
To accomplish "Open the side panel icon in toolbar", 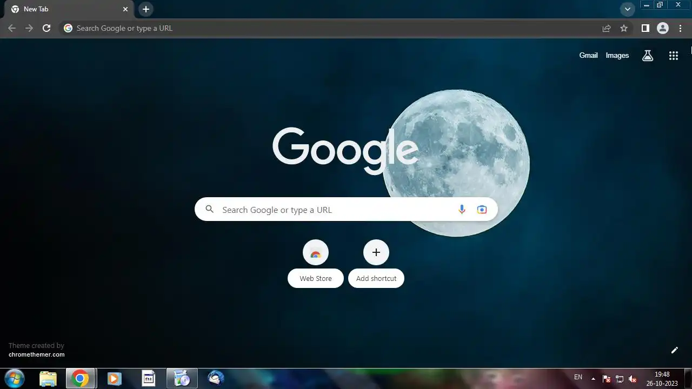I will (645, 28).
